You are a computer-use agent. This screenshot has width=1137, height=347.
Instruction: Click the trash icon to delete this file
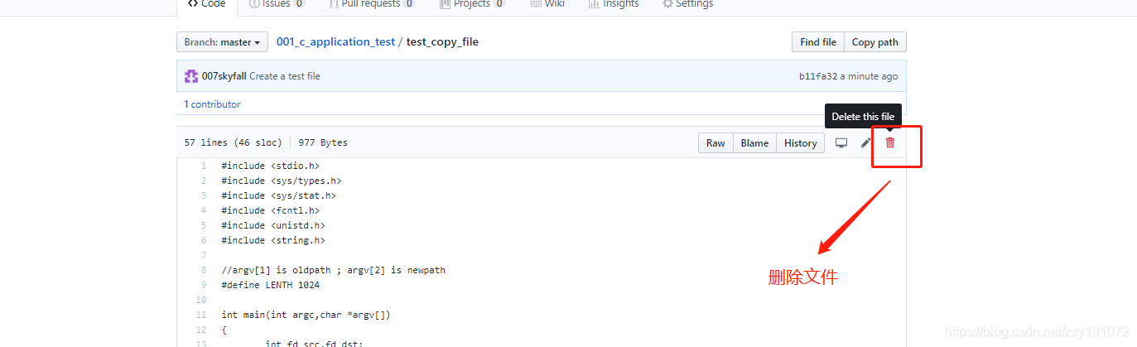pyautogui.click(x=890, y=142)
